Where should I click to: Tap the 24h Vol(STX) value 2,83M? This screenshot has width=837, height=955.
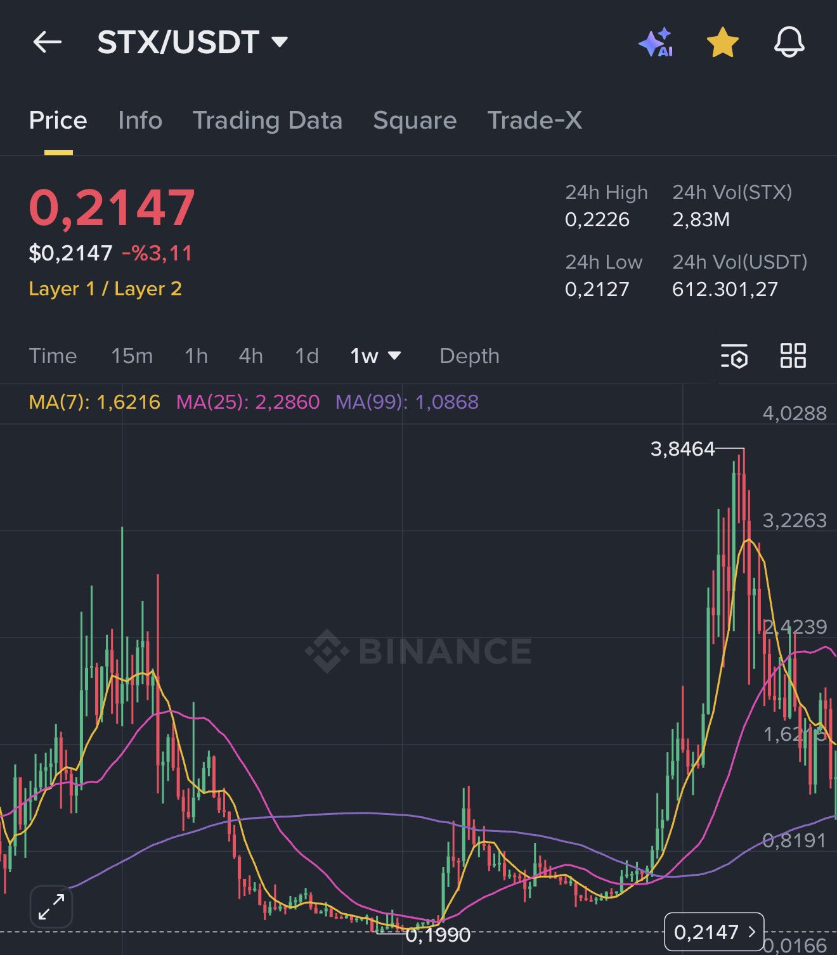701,219
